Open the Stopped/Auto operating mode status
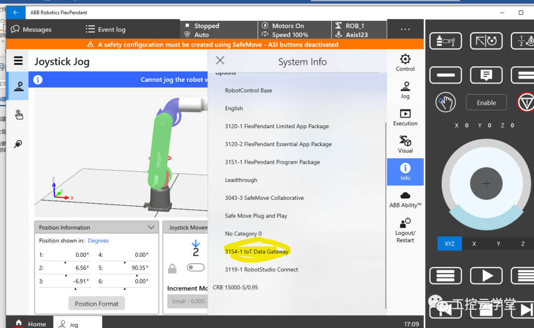This screenshot has height=328, width=534. [x=219, y=30]
